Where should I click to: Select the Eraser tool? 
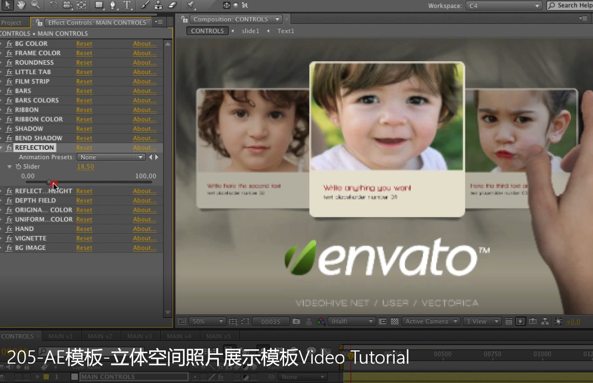(172, 5)
